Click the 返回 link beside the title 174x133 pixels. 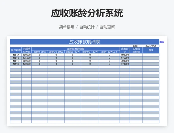coord(162,42)
